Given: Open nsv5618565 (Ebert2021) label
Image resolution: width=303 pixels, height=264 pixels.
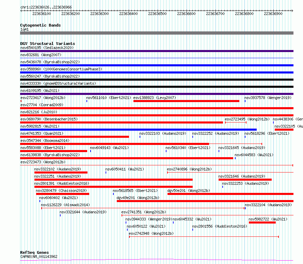Looking at the screenshot, I should [135, 191].
